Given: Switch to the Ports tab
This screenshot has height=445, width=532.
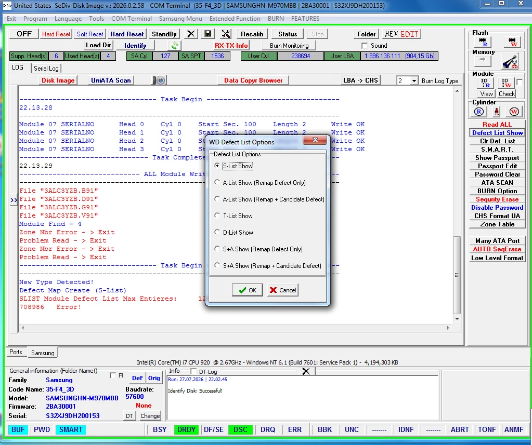Looking at the screenshot, I should (x=16, y=352).
